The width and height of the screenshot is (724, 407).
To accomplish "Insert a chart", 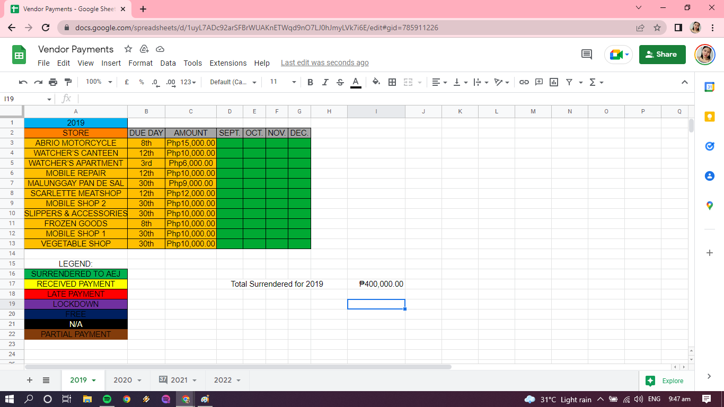I will 554,82.
